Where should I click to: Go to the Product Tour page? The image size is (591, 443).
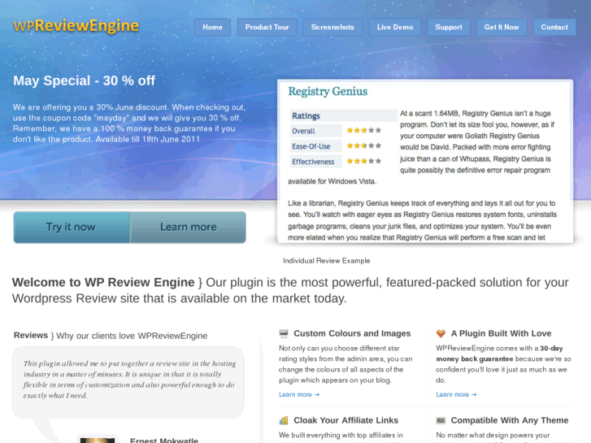click(267, 27)
